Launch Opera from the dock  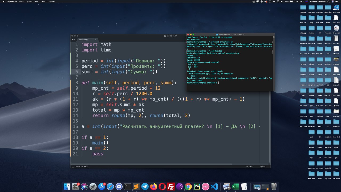tap(162, 186)
